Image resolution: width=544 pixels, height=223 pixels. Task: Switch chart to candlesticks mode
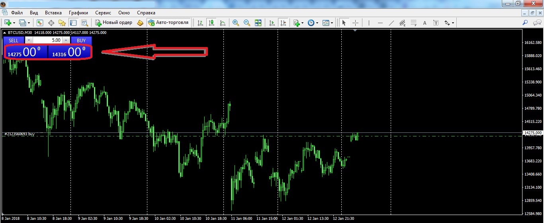pos(211,23)
